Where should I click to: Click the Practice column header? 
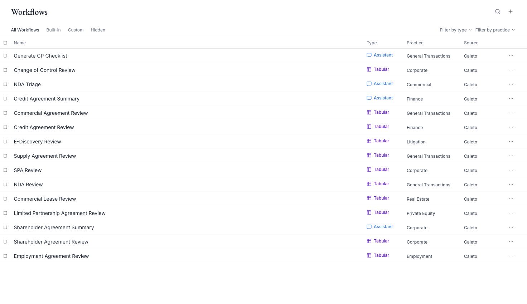pyautogui.click(x=415, y=43)
